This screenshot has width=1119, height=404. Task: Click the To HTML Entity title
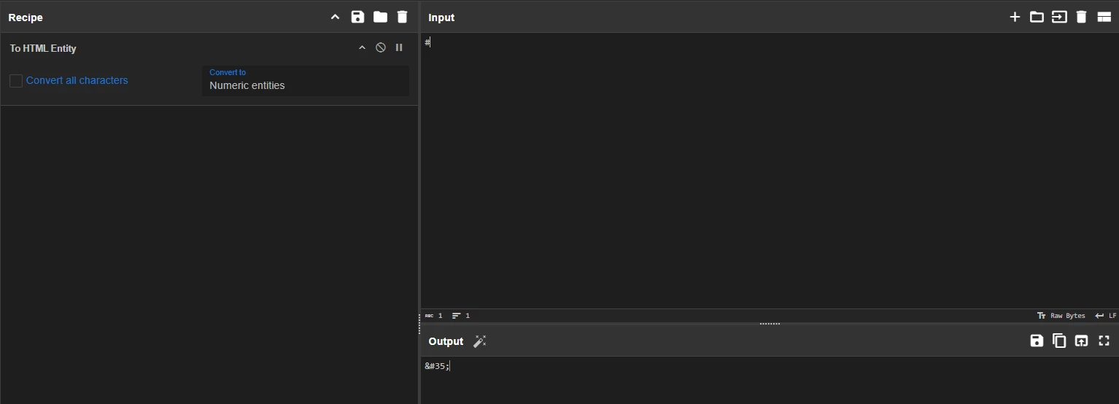coord(43,48)
